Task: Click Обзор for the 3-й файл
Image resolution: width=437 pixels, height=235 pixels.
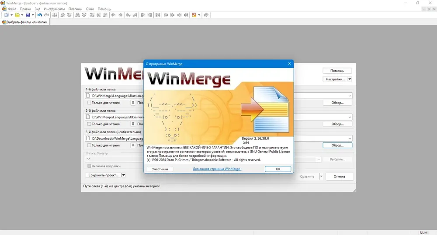Action: click(337, 145)
